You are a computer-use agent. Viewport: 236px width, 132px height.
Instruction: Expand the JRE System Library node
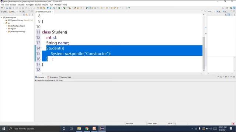(x=4, y=20)
